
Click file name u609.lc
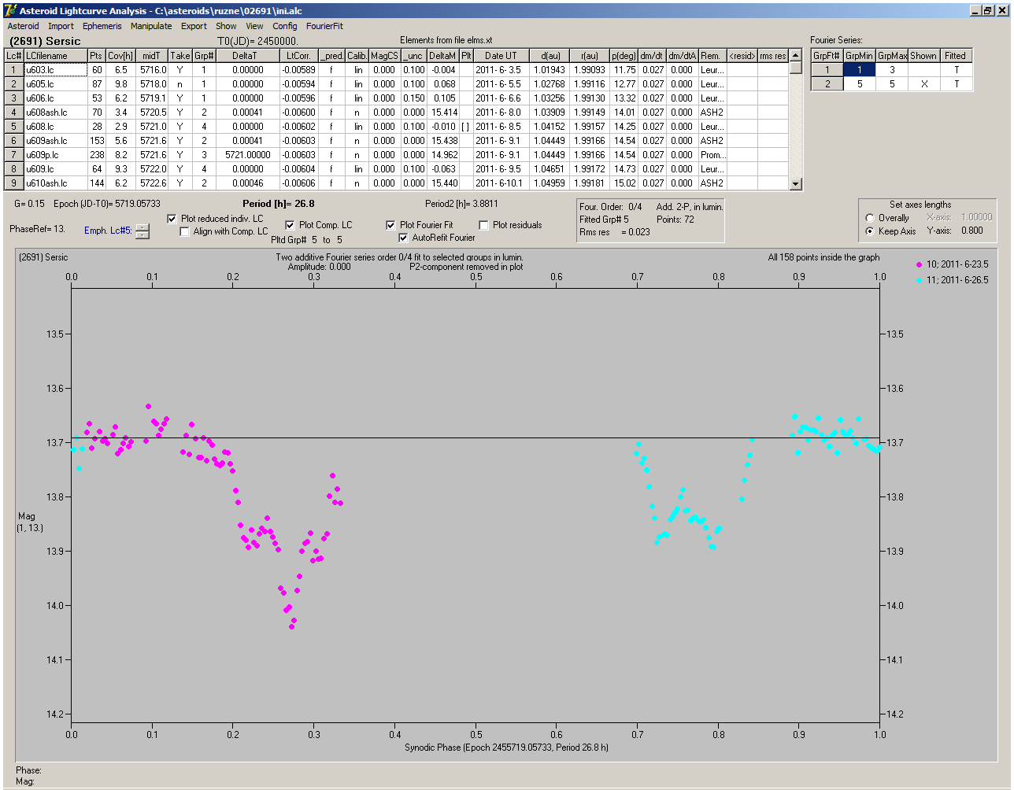(x=55, y=169)
